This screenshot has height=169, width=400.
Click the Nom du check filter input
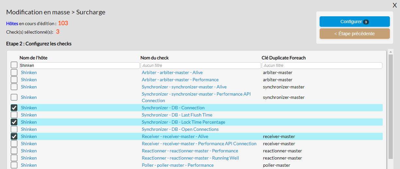point(201,66)
